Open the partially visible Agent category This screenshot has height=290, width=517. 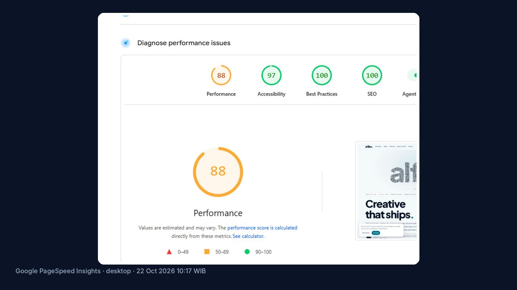[x=410, y=82]
